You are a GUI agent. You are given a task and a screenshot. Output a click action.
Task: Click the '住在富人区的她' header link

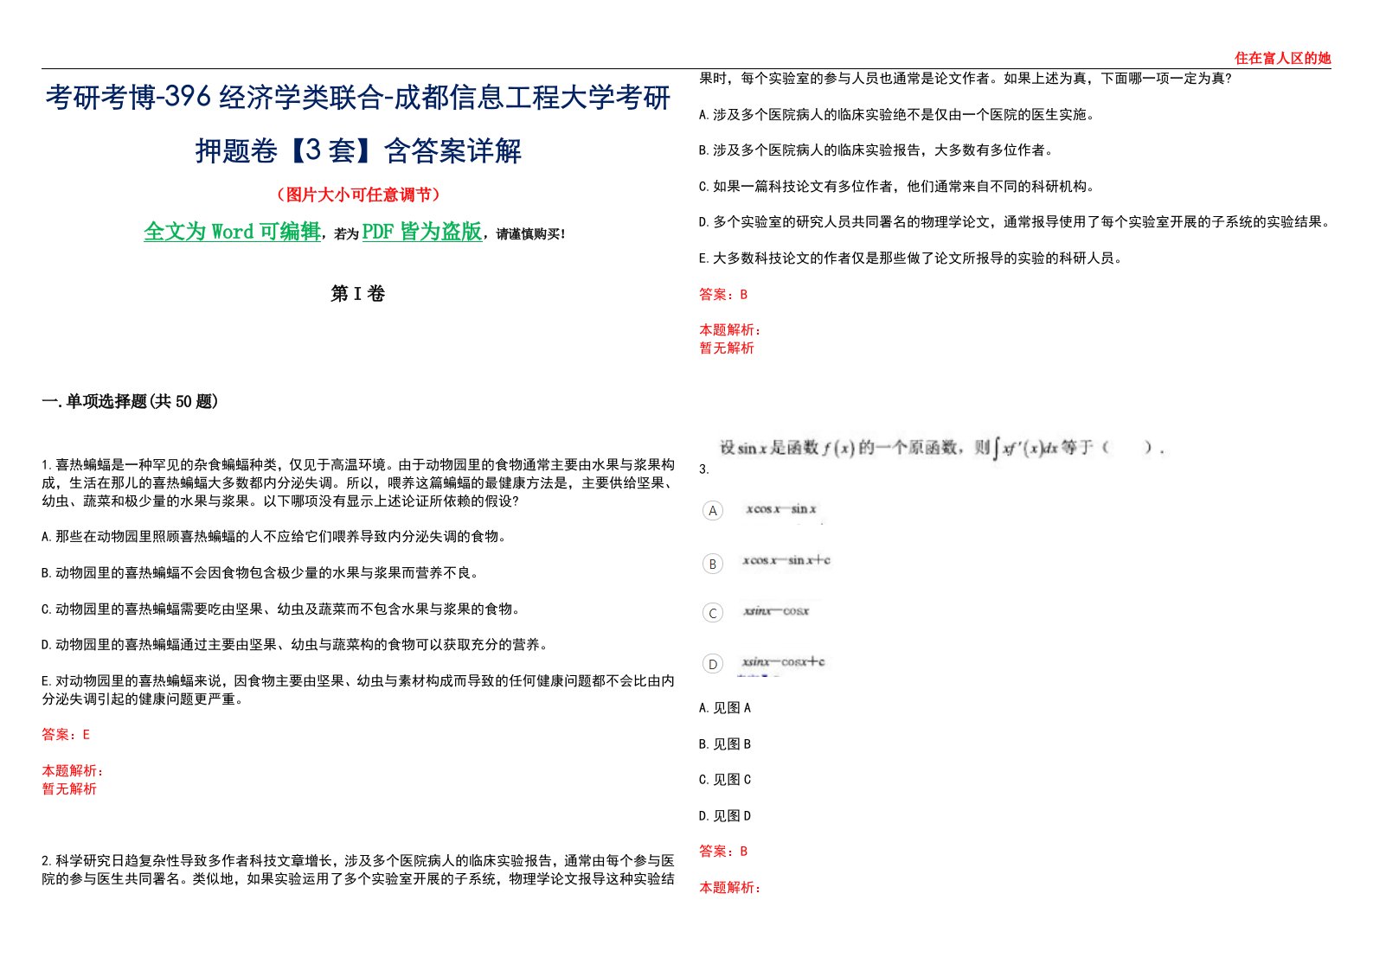pos(1282,58)
